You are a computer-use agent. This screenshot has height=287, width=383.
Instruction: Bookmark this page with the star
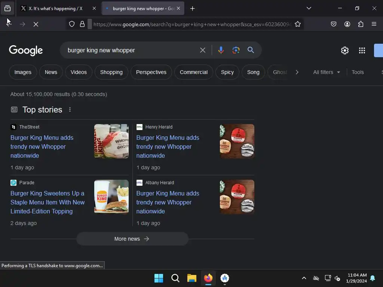pos(297,24)
